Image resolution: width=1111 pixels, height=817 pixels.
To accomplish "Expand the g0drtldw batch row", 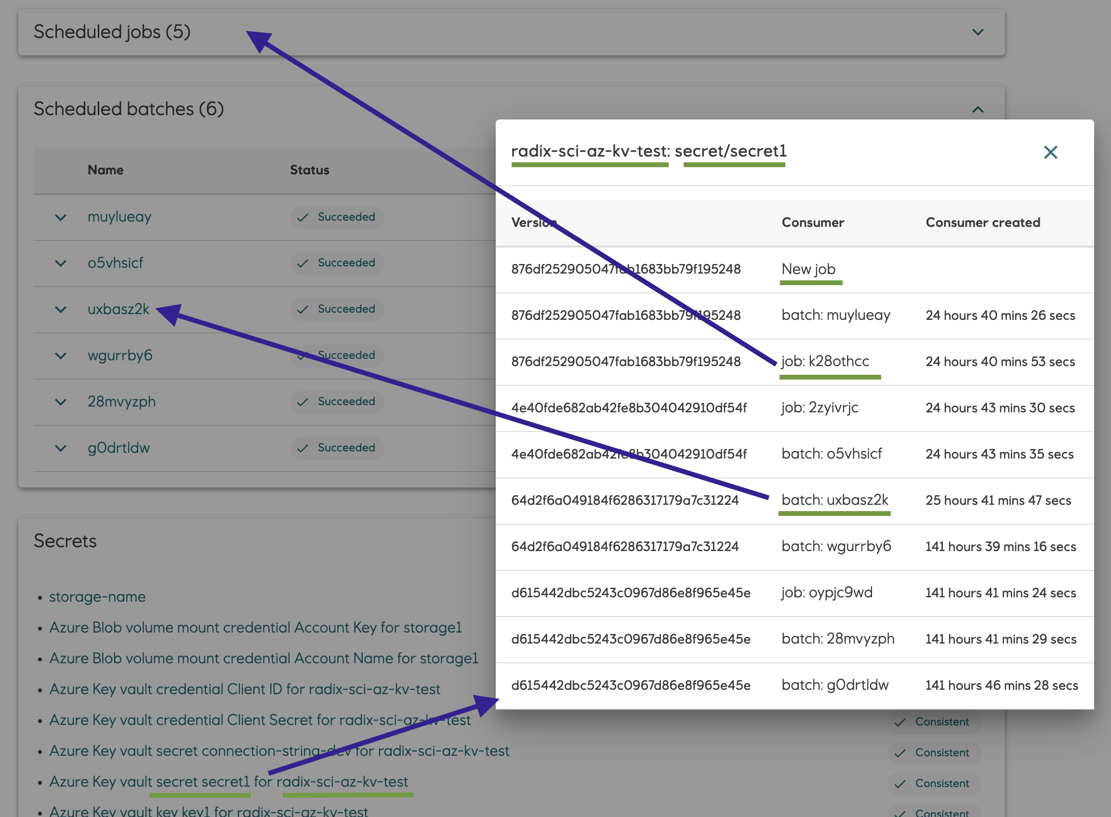I will [60, 448].
